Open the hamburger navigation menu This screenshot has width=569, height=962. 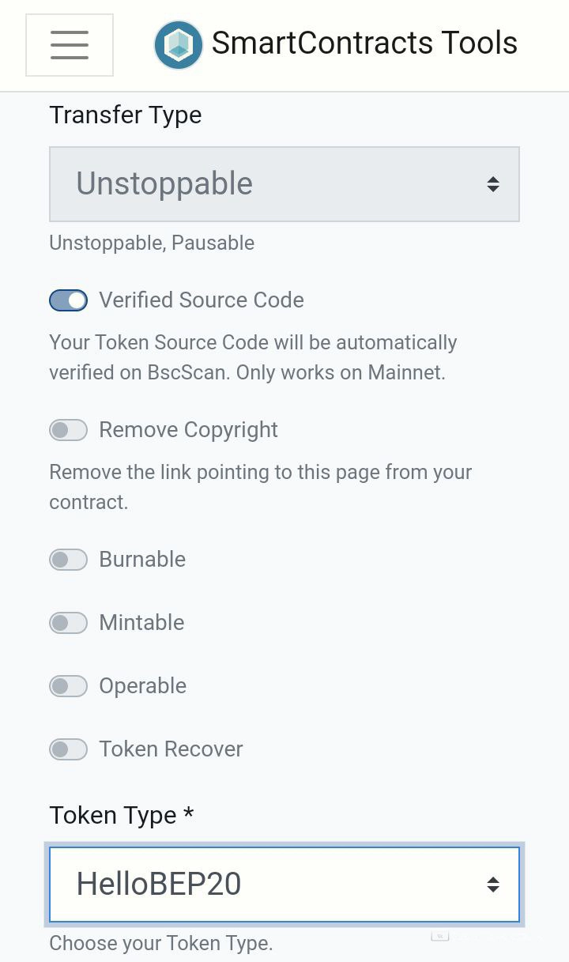pos(70,45)
